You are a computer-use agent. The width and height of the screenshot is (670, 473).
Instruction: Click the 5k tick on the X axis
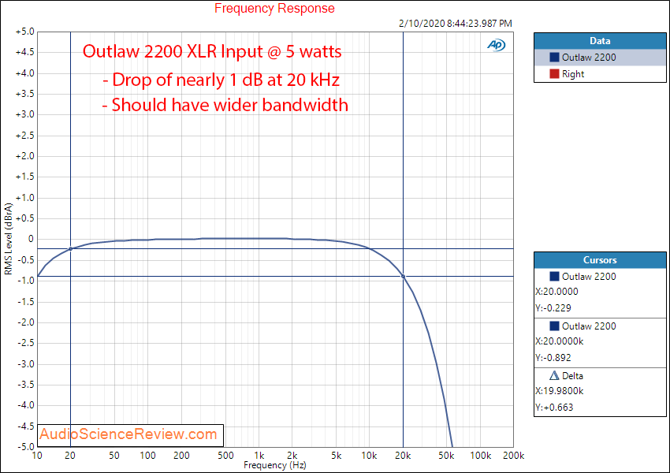[x=337, y=456]
